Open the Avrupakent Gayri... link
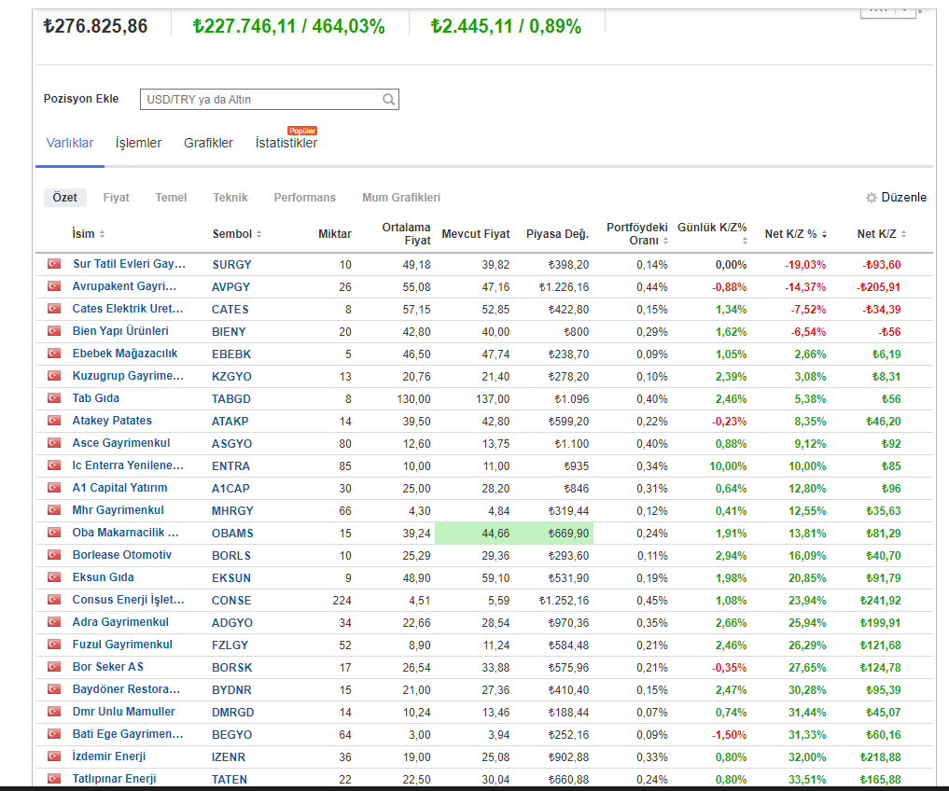The width and height of the screenshot is (949, 791). pos(124,286)
